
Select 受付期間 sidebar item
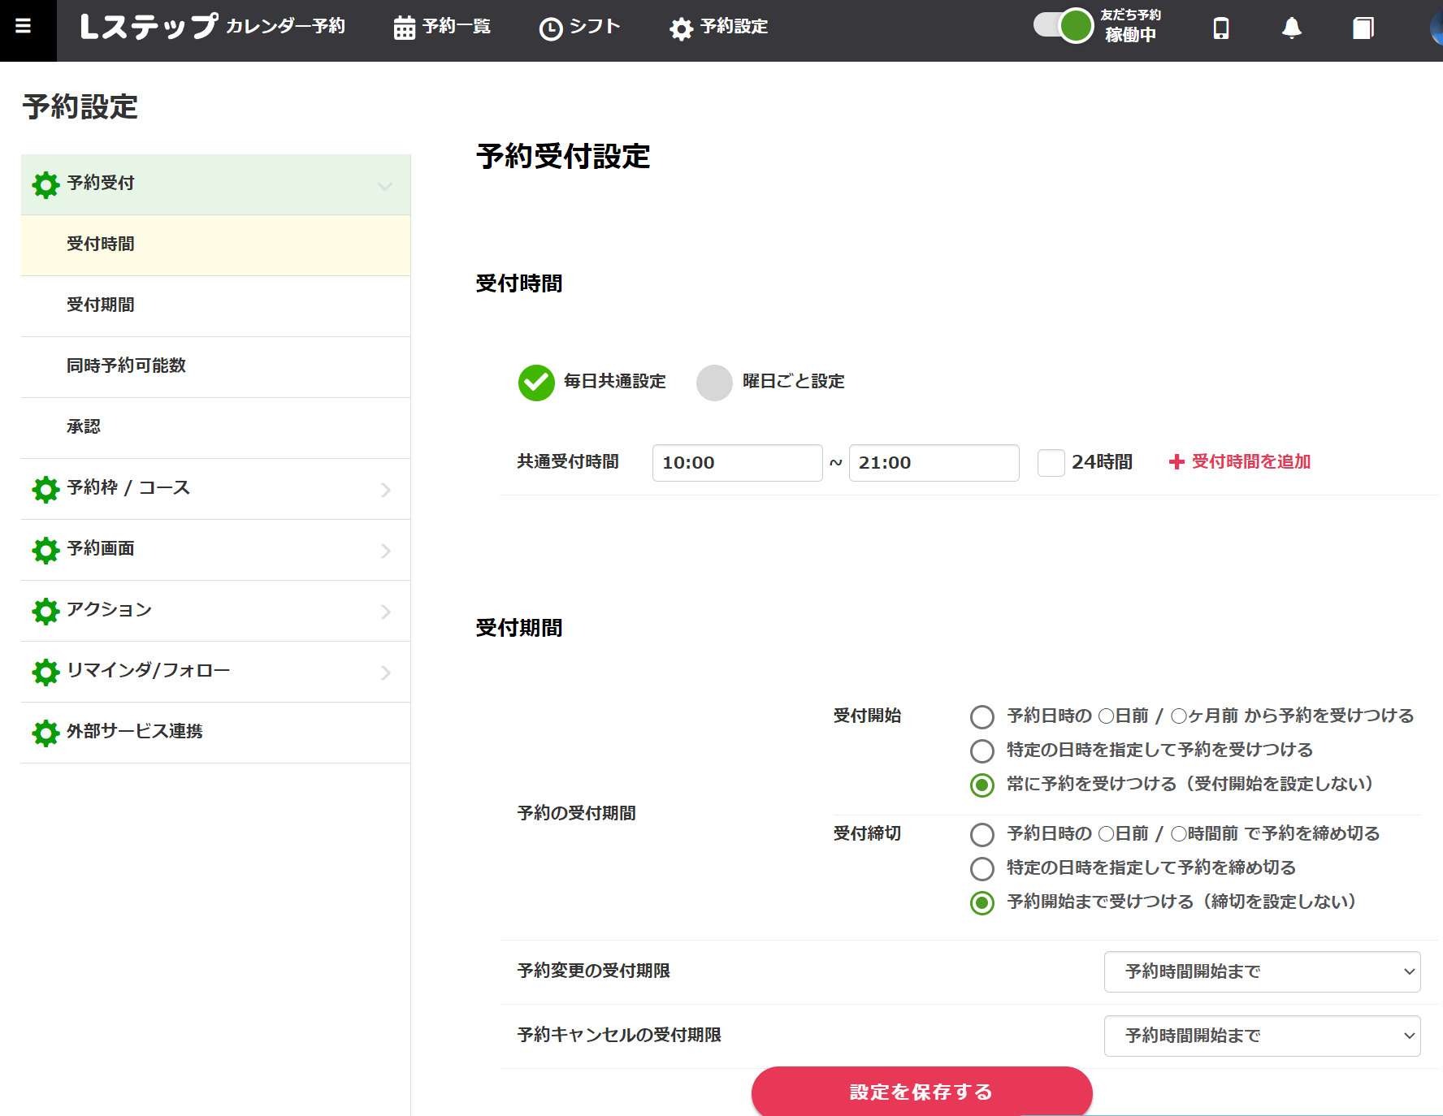(x=215, y=306)
